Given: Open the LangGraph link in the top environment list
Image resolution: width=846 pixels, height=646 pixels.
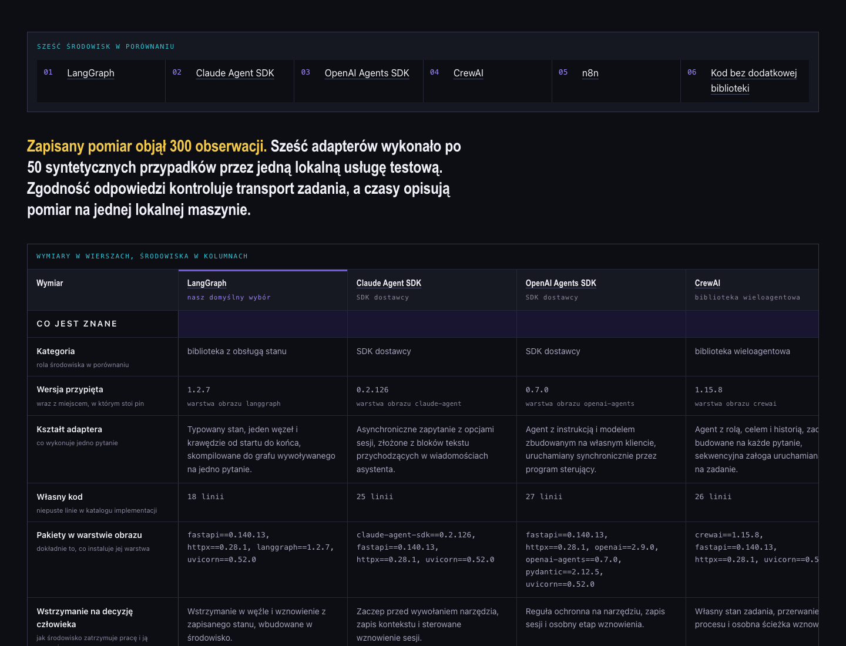Looking at the screenshot, I should (x=90, y=73).
